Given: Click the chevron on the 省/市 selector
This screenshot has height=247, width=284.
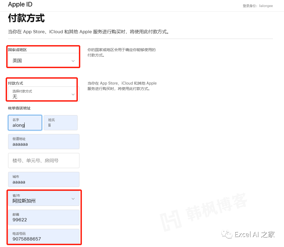Looking at the screenshot, I should click(73, 198).
